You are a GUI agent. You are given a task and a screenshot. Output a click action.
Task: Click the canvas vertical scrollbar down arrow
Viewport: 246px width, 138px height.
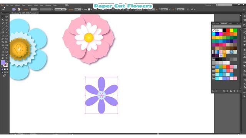[241, 132]
